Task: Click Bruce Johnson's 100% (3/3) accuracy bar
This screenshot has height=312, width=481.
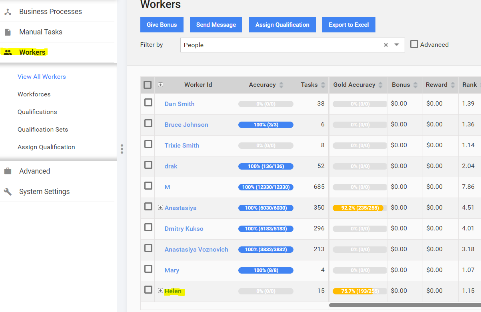Action: coord(266,125)
